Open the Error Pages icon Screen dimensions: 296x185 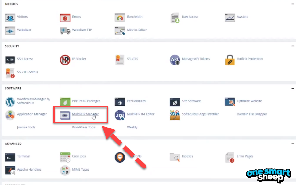click(230, 157)
